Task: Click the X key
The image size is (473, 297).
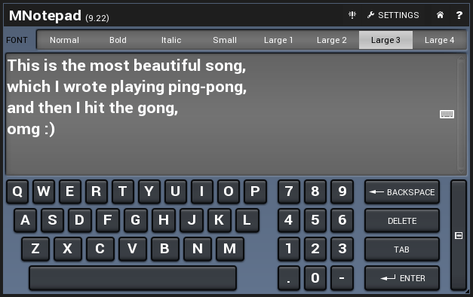Action: coord(68,249)
